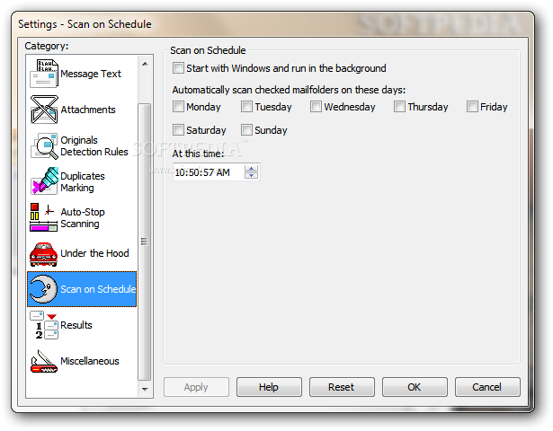Select the Message Text category label
Screen dimensions: 553x431
[91, 74]
